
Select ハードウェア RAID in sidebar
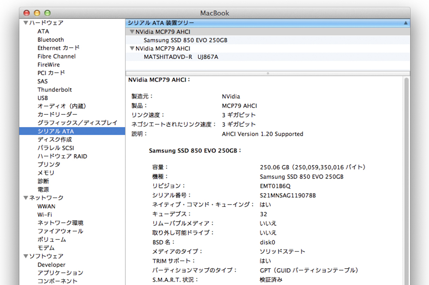coord(62,156)
